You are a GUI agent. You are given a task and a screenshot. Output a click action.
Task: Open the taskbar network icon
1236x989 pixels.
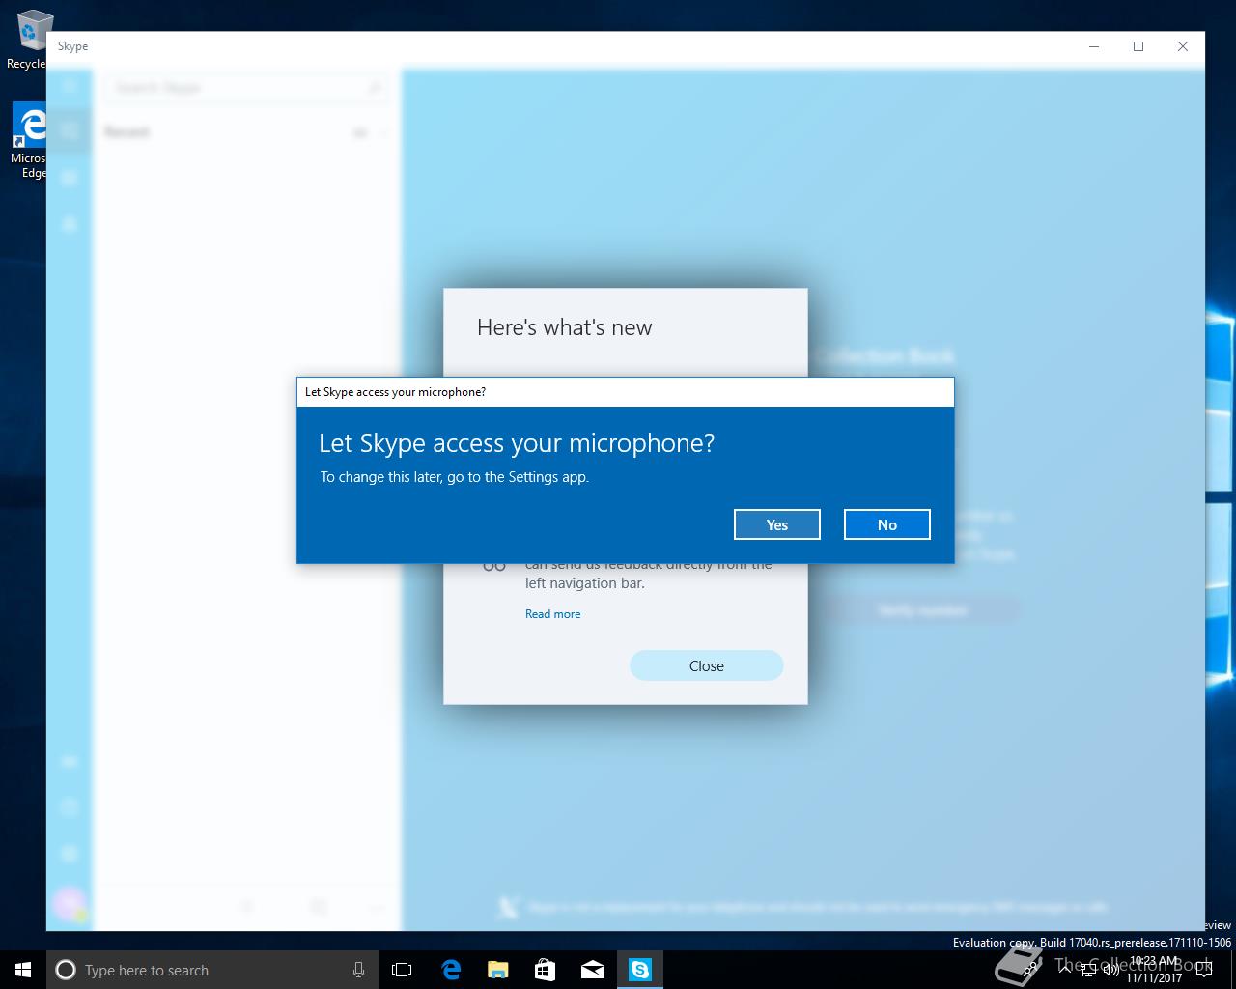pyautogui.click(x=1087, y=970)
